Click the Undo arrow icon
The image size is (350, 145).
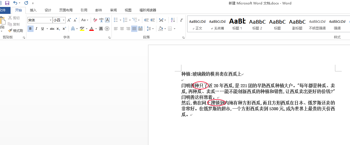point(15,3)
